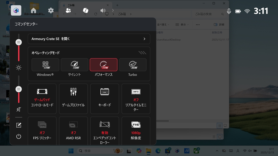Show more Game Bar widgets arrow
Viewport: 278px width, 156px height.
[x=113, y=11]
